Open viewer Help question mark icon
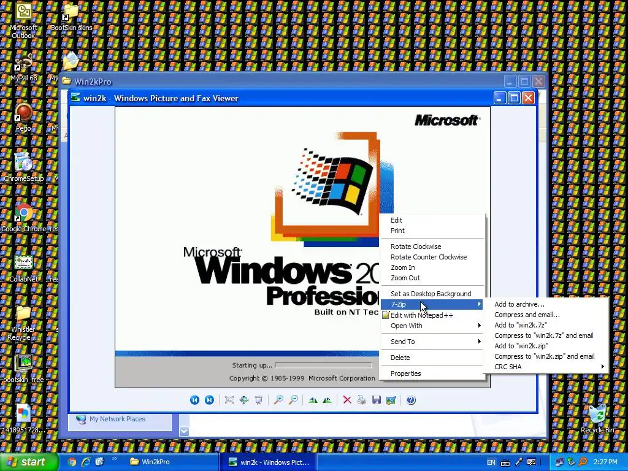This screenshot has width=628, height=471. click(411, 400)
